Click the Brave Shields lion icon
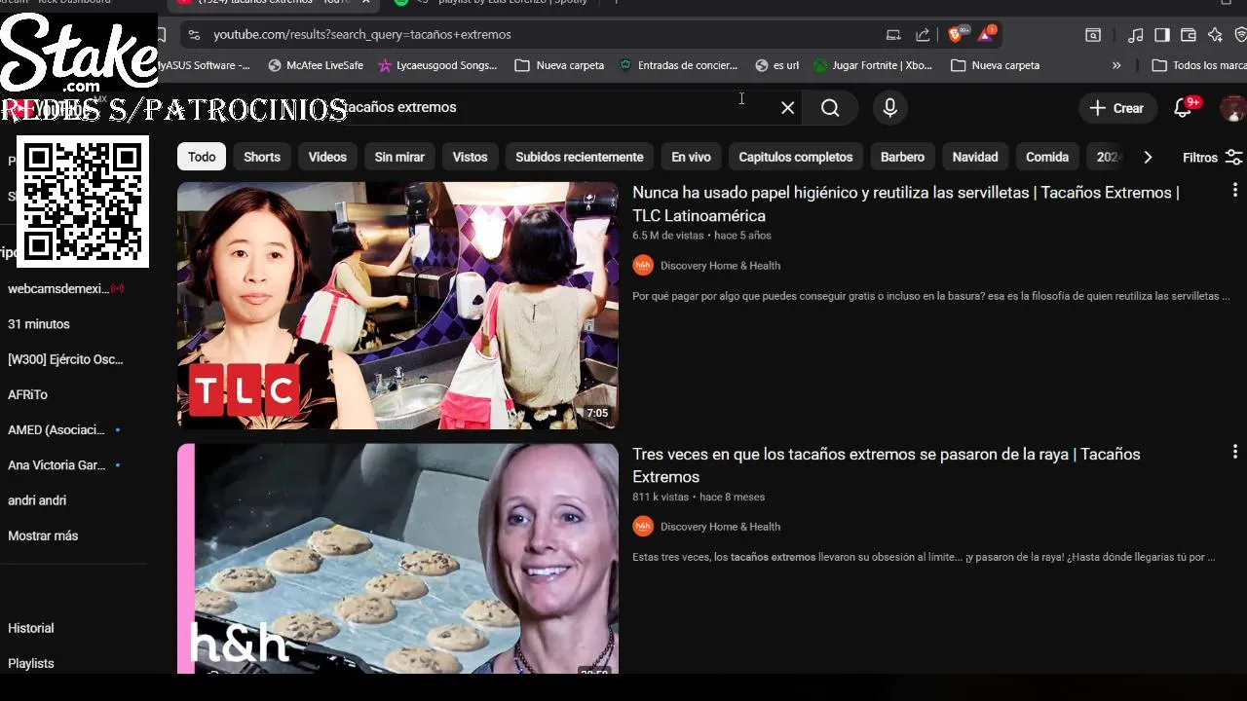This screenshot has width=1247, height=701. coord(956,34)
